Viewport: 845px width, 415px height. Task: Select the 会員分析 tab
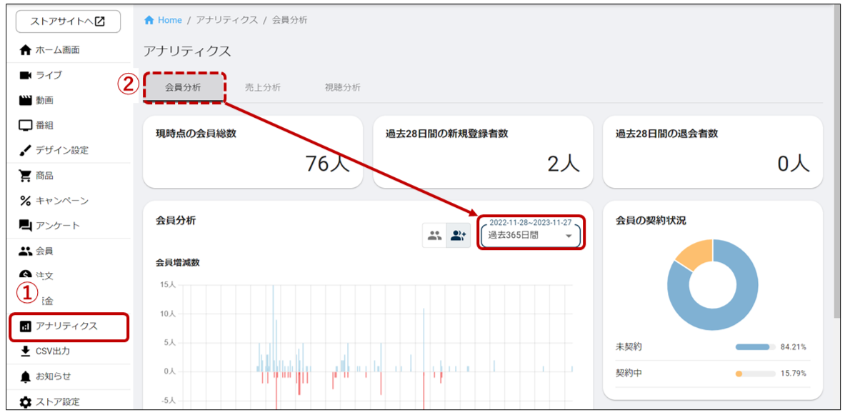183,88
